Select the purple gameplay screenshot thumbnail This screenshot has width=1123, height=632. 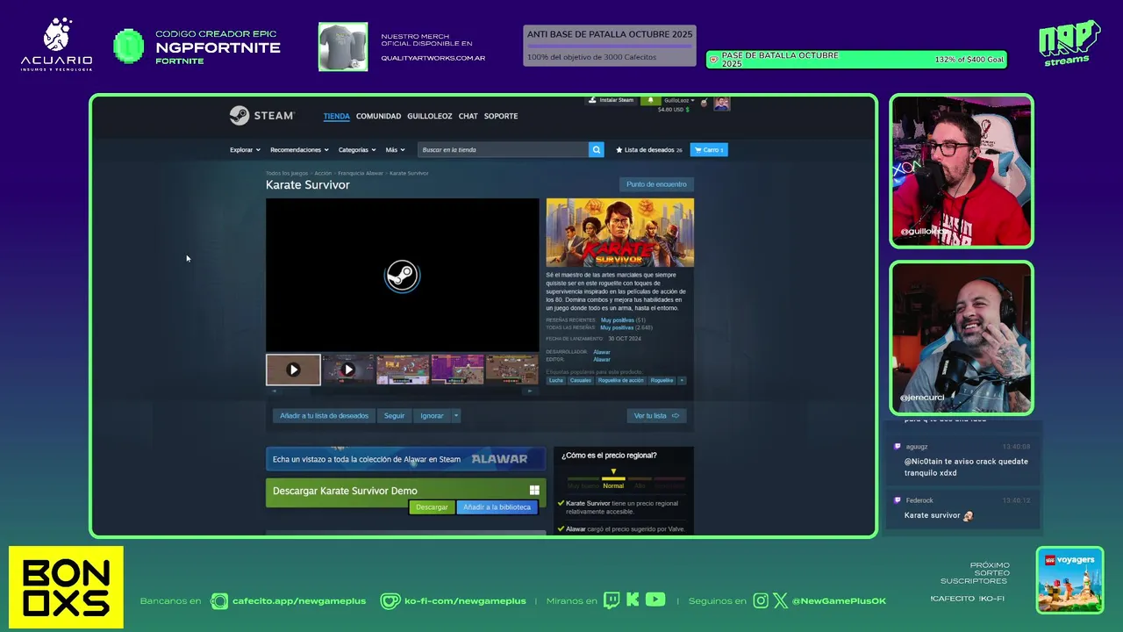point(457,370)
